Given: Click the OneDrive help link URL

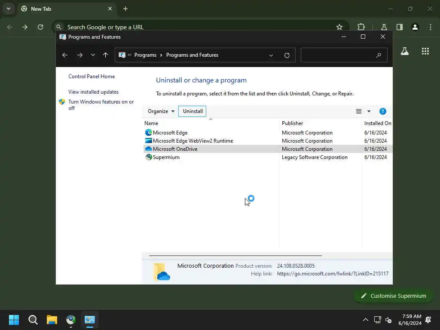Looking at the screenshot, I should 333,274.
